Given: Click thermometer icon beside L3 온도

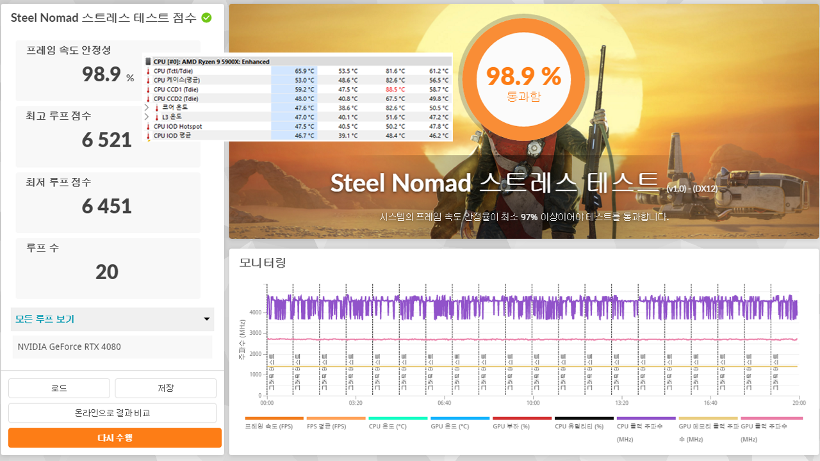Looking at the screenshot, I should [157, 117].
